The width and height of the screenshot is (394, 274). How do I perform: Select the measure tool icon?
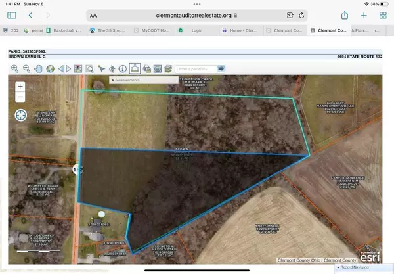pyautogui.click(x=135, y=68)
